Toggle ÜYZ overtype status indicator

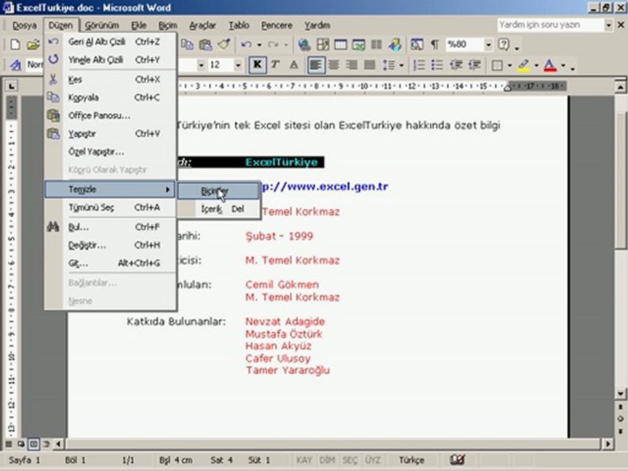372,460
